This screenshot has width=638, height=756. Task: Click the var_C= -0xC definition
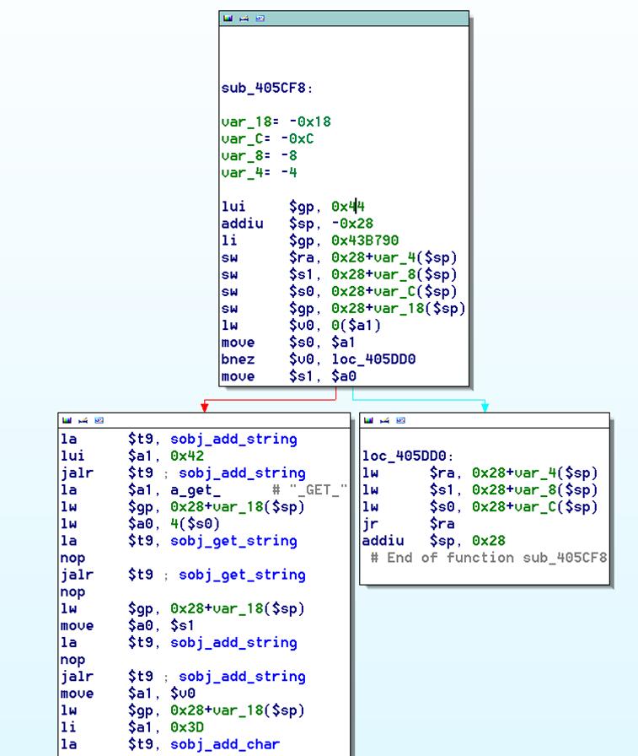pyautogui.click(x=267, y=139)
